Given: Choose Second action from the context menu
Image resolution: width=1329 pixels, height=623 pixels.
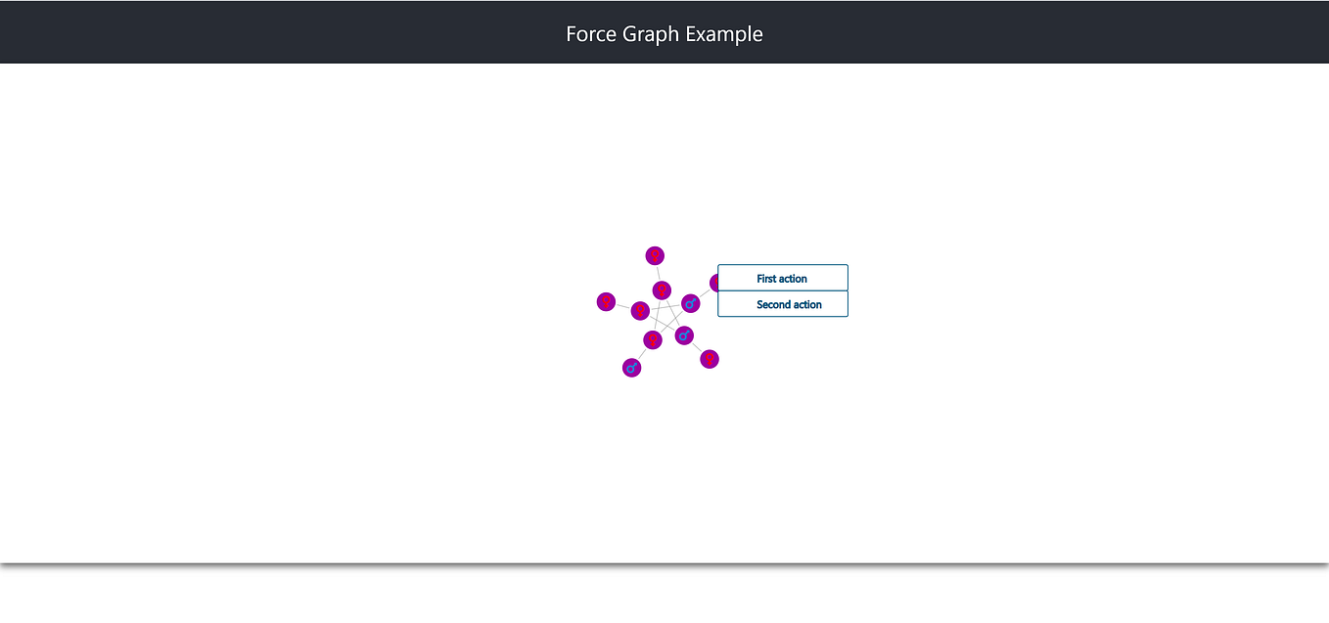Looking at the screenshot, I should (x=782, y=304).
